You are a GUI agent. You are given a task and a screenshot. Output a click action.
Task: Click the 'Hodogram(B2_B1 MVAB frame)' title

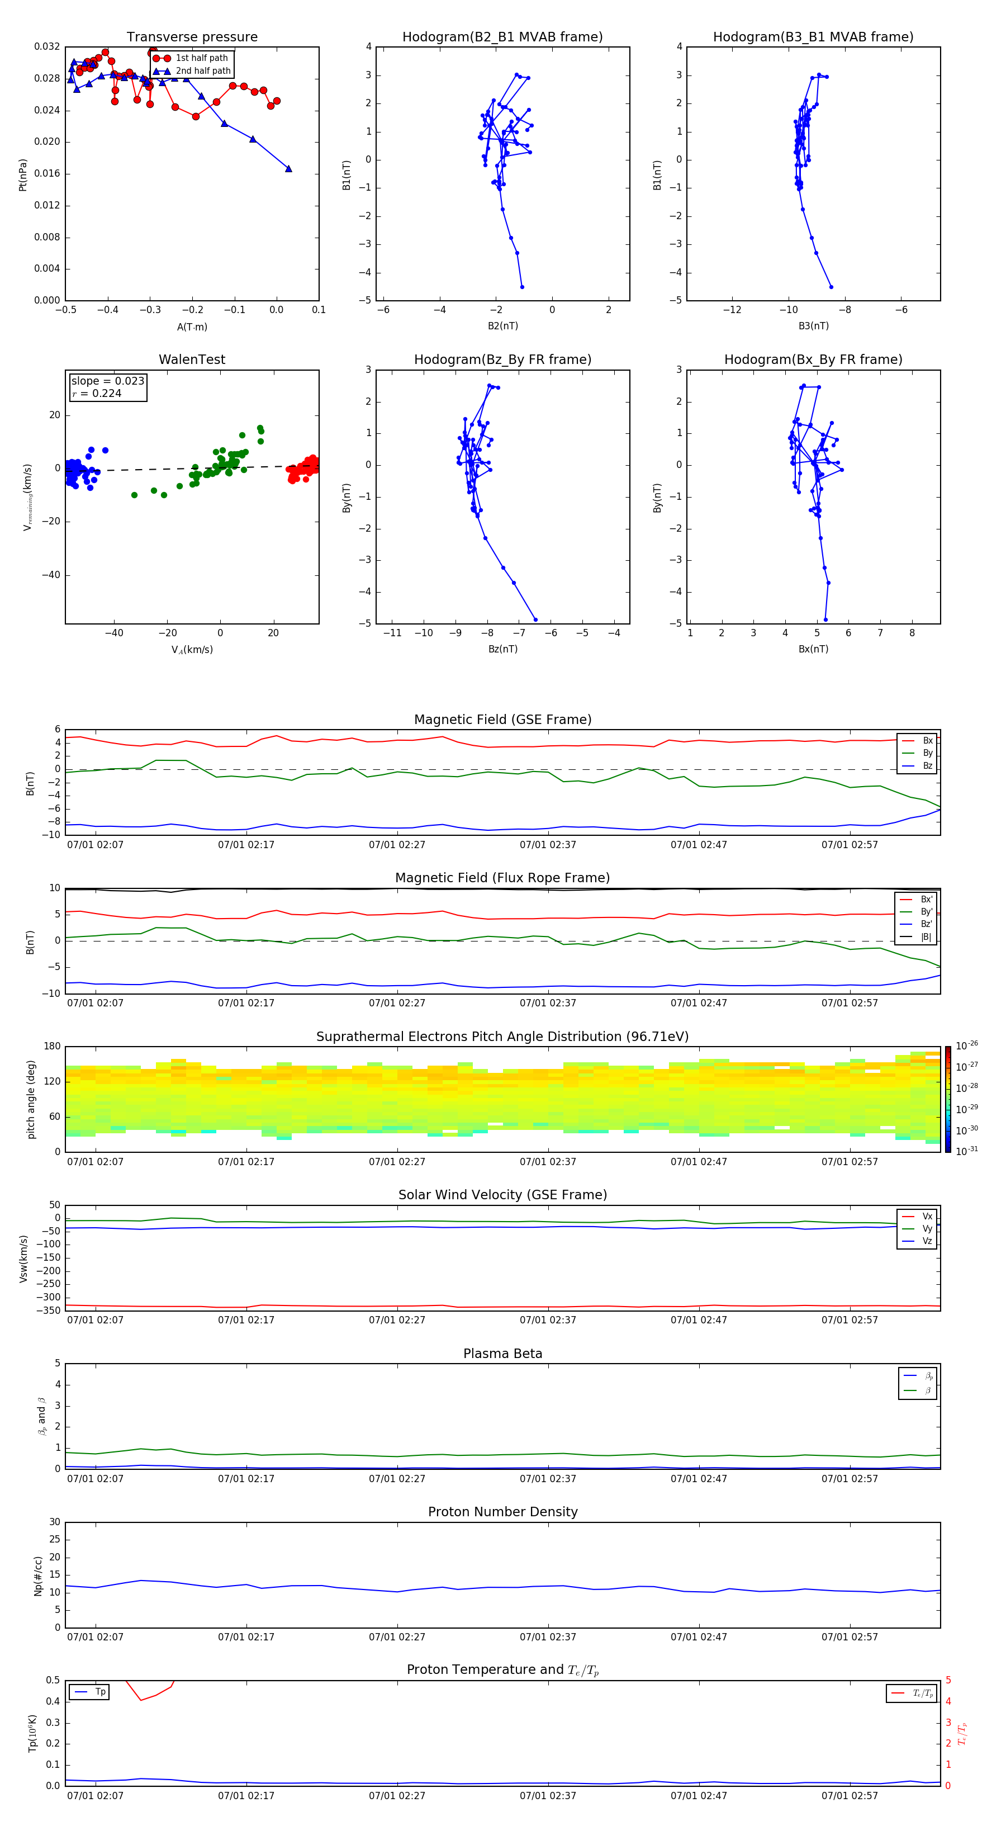tap(502, 37)
